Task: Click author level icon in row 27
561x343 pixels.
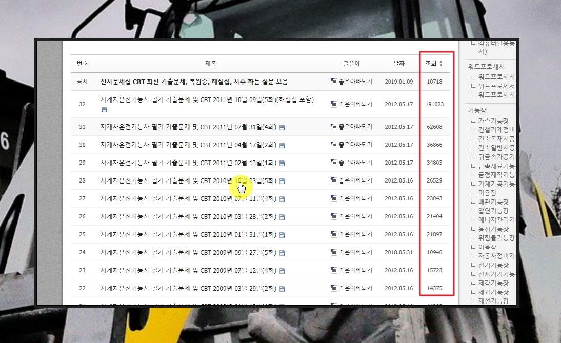Action: tap(334, 198)
